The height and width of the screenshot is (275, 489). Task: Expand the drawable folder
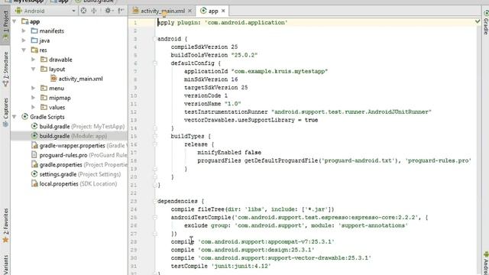pos(34,60)
